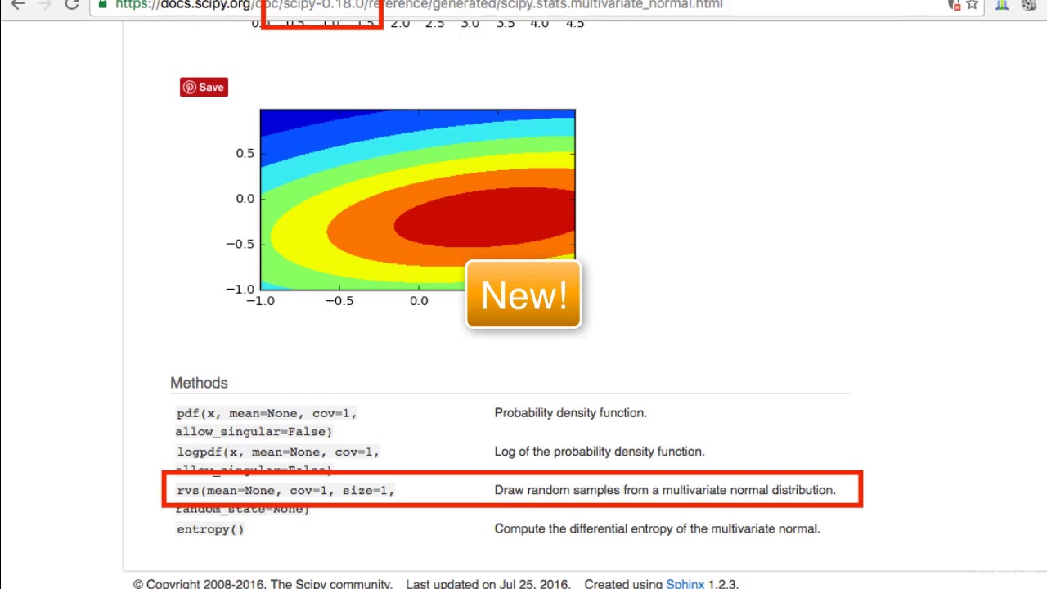Image resolution: width=1047 pixels, height=589 pixels.
Task: Click the browser forward arrow
Action: [43, 4]
